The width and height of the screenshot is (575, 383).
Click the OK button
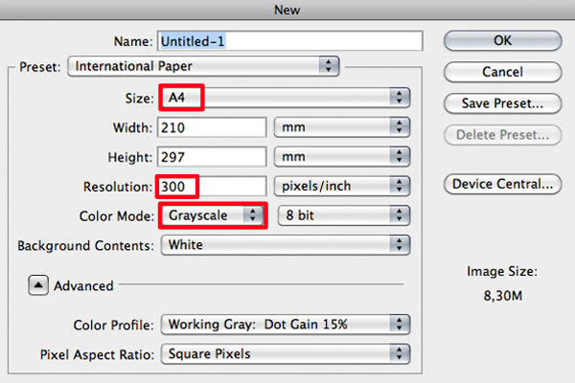[502, 40]
